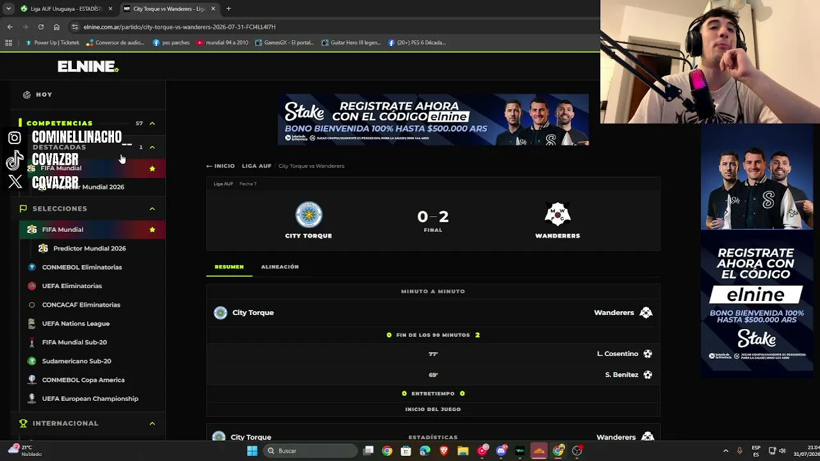
Task: Open Sudamericano Sub-20
Action: (77, 361)
